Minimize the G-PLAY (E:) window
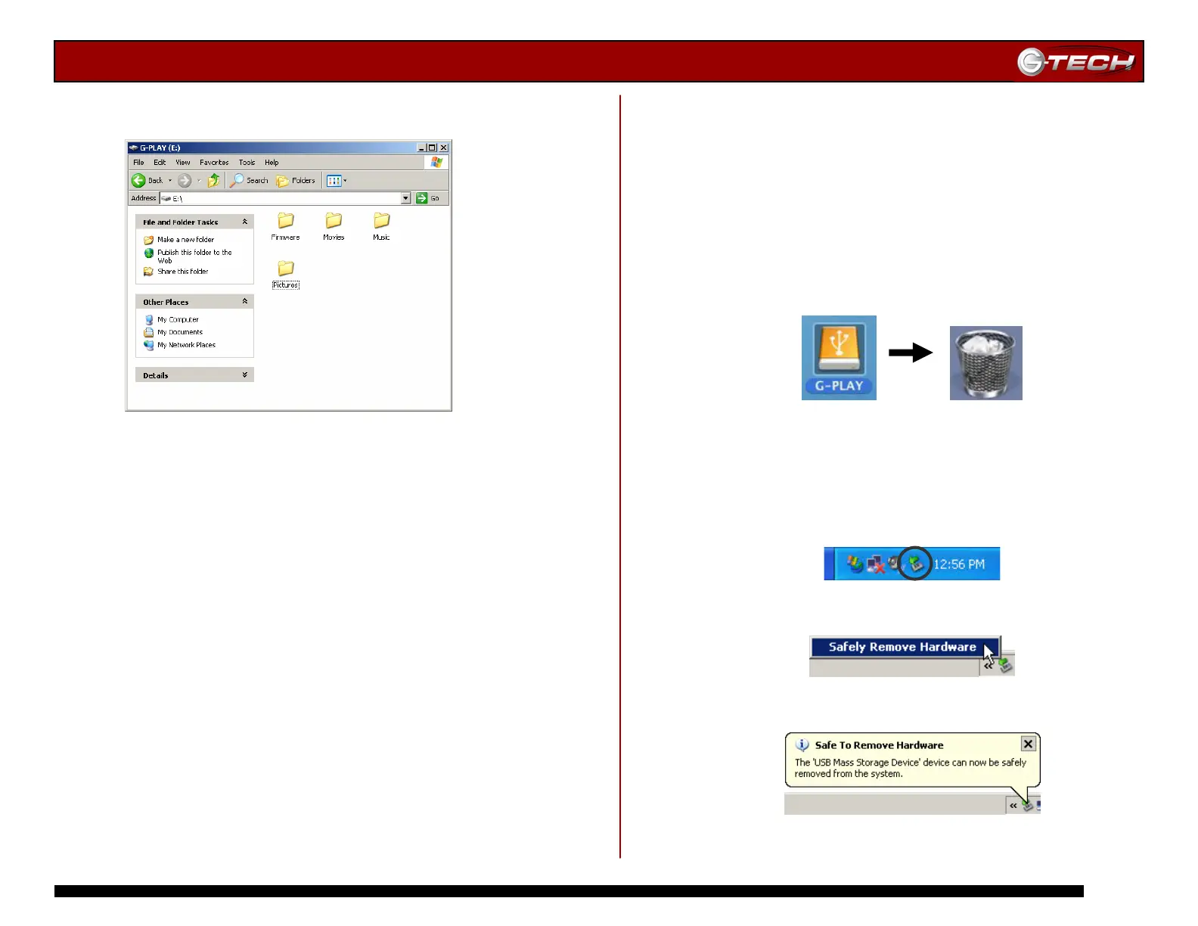 click(421, 148)
